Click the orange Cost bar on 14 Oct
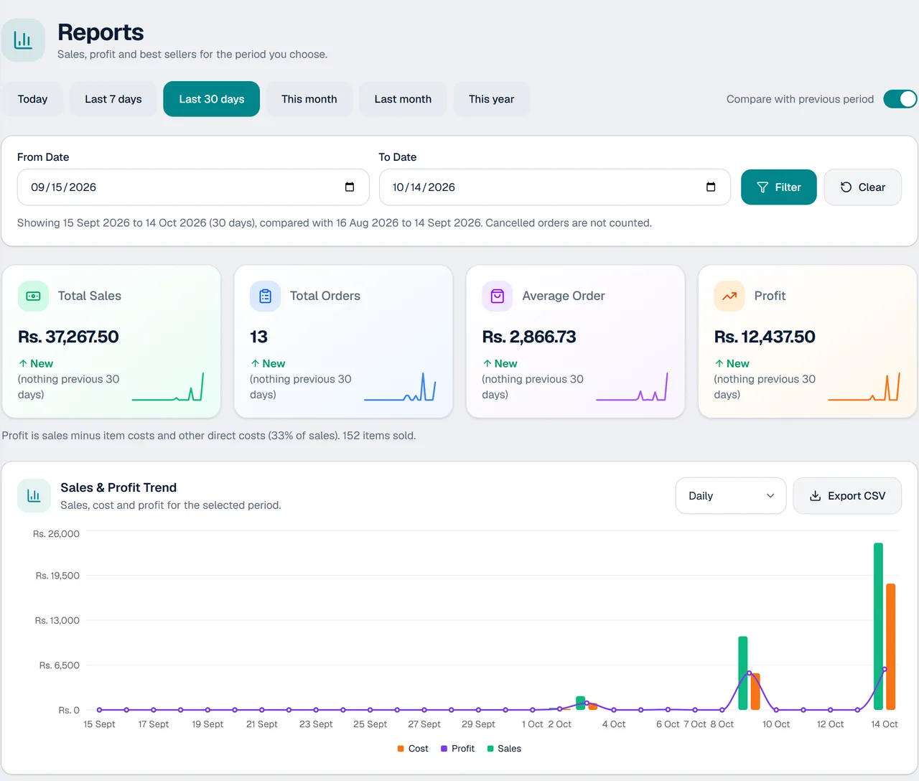 click(891, 647)
